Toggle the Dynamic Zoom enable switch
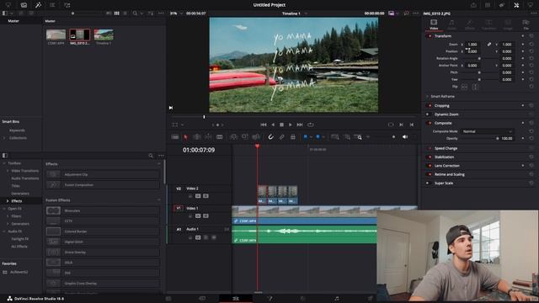539x303 pixels. (x=428, y=114)
